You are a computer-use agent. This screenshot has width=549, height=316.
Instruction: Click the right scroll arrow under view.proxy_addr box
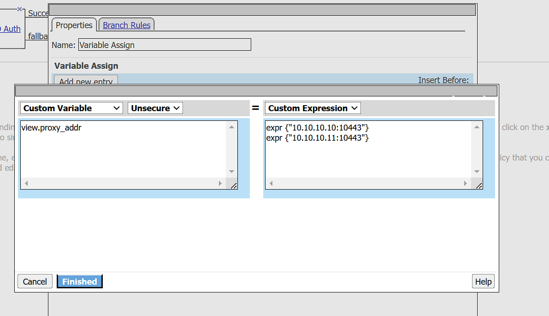(220, 183)
